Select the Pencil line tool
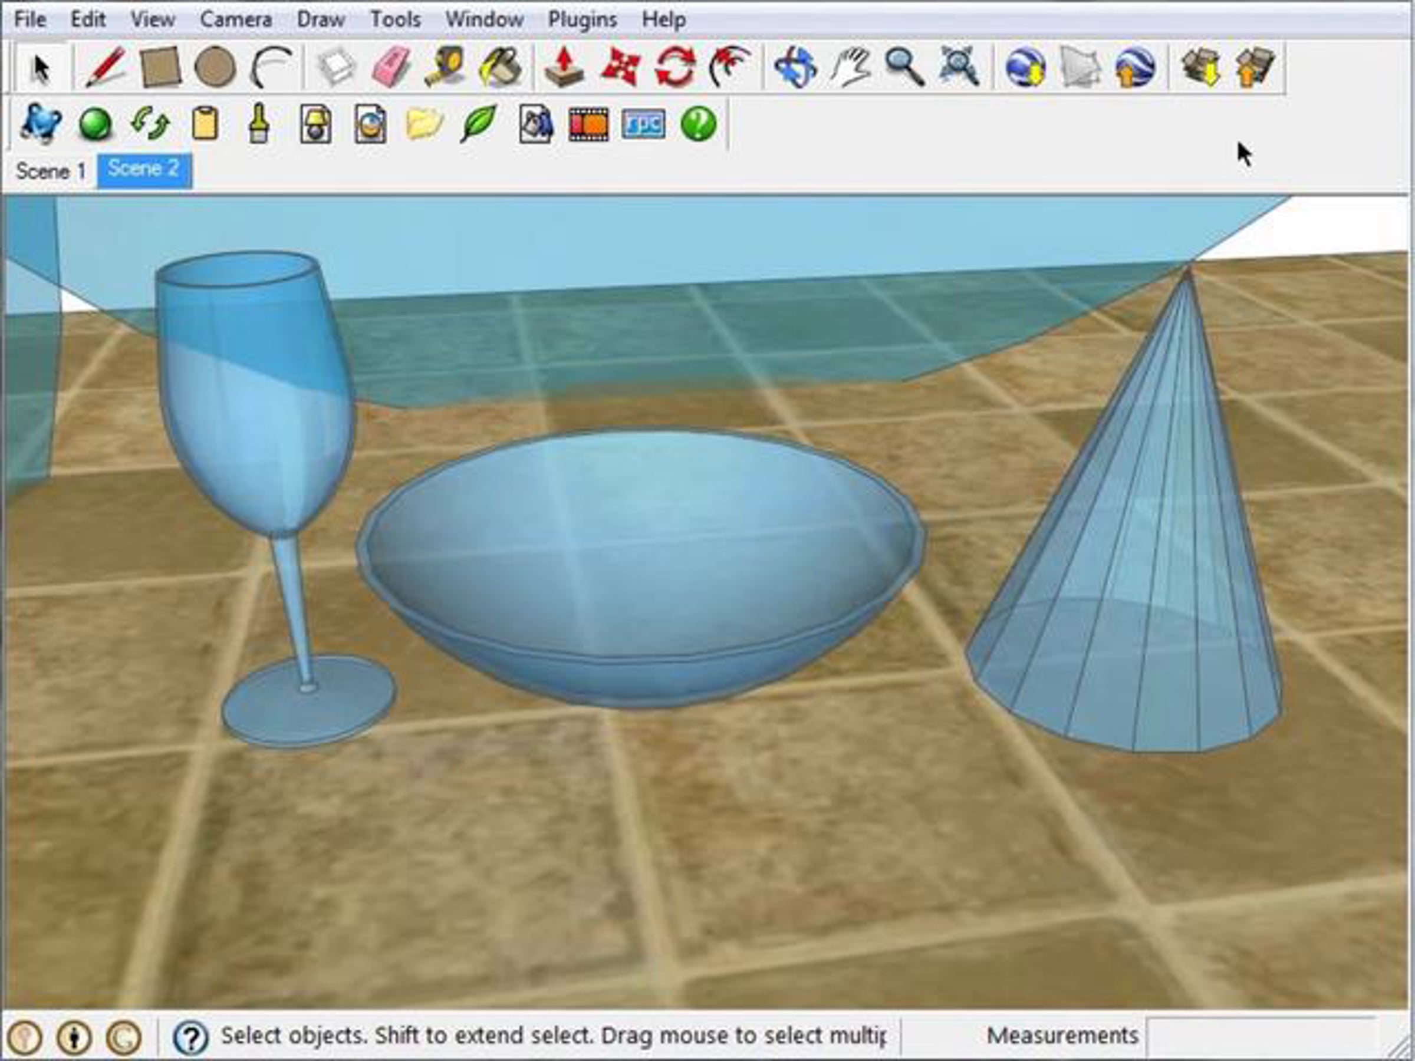 pos(106,67)
